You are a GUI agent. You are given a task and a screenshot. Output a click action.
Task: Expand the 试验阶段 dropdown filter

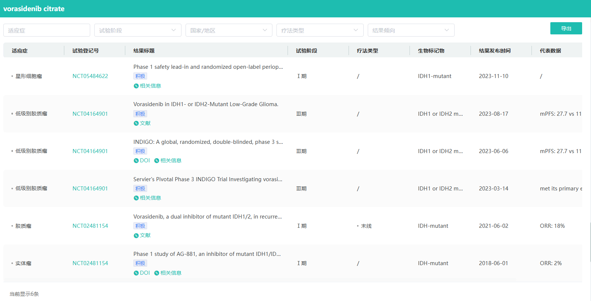(x=137, y=30)
